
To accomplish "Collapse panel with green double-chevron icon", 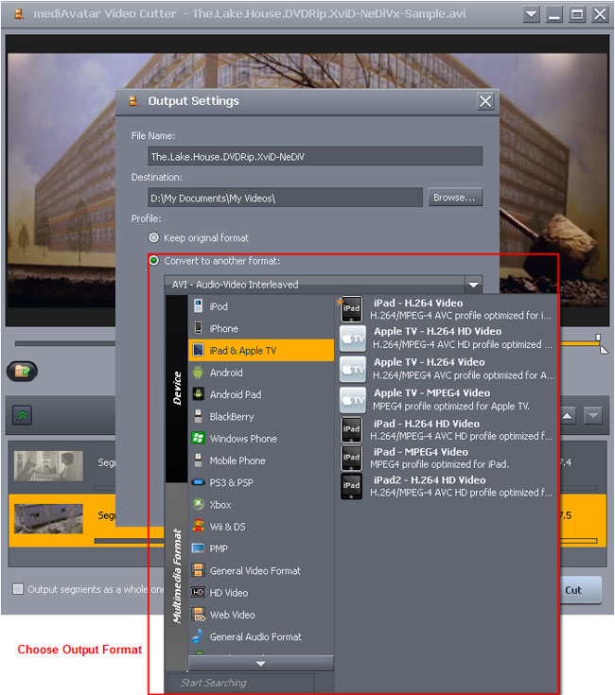I will [x=22, y=415].
